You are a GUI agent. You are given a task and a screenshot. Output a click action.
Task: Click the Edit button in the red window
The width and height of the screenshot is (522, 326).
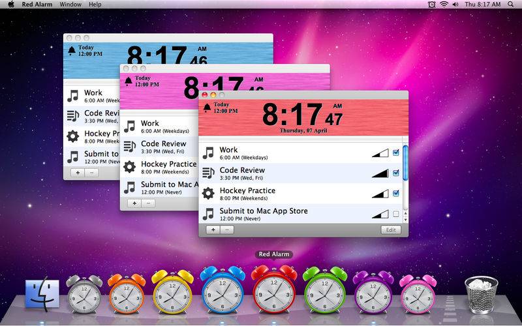pos(391,230)
